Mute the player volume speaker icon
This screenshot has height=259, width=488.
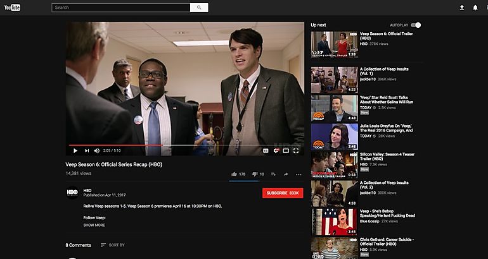tap(97, 151)
